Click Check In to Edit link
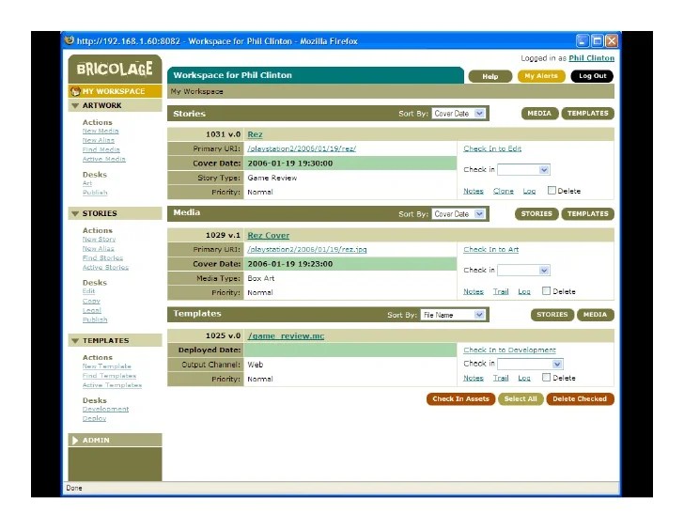The image size is (684, 529). tap(492, 148)
